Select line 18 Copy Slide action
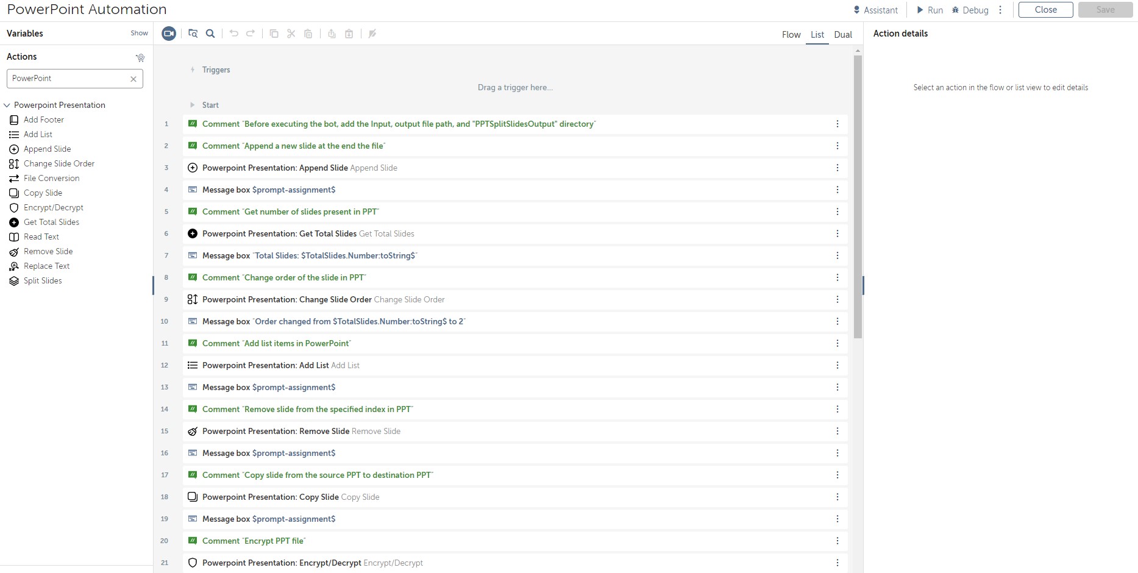 coord(515,497)
